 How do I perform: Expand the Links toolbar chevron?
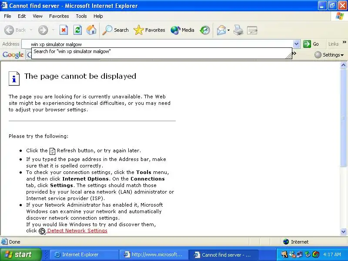pos(344,42)
